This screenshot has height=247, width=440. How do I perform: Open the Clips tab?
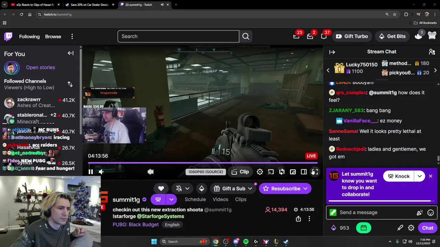click(x=241, y=199)
